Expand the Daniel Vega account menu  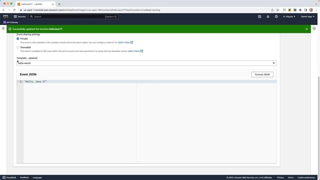(307, 16)
